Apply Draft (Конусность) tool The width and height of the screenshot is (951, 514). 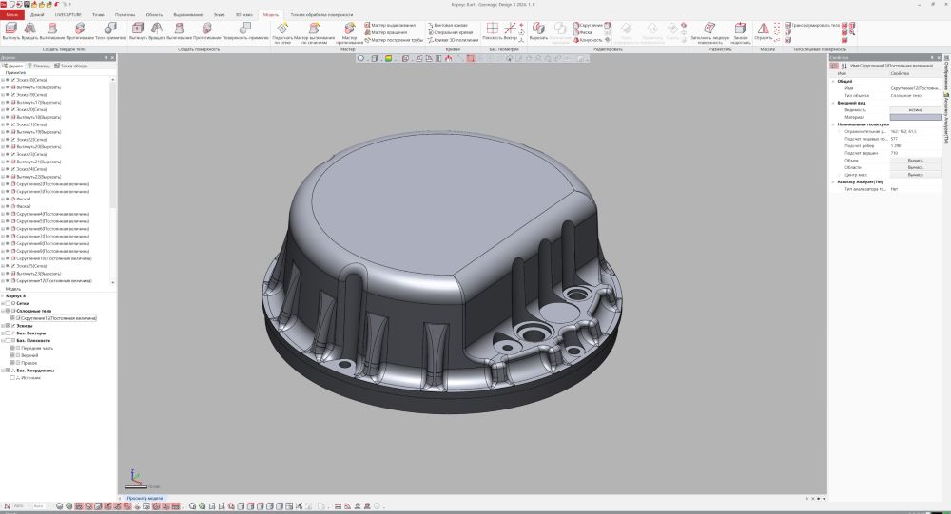click(x=588, y=40)
